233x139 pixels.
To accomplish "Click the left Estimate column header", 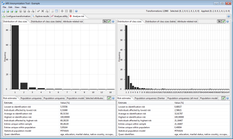I will pyautogui.click(x=31, y=103).
